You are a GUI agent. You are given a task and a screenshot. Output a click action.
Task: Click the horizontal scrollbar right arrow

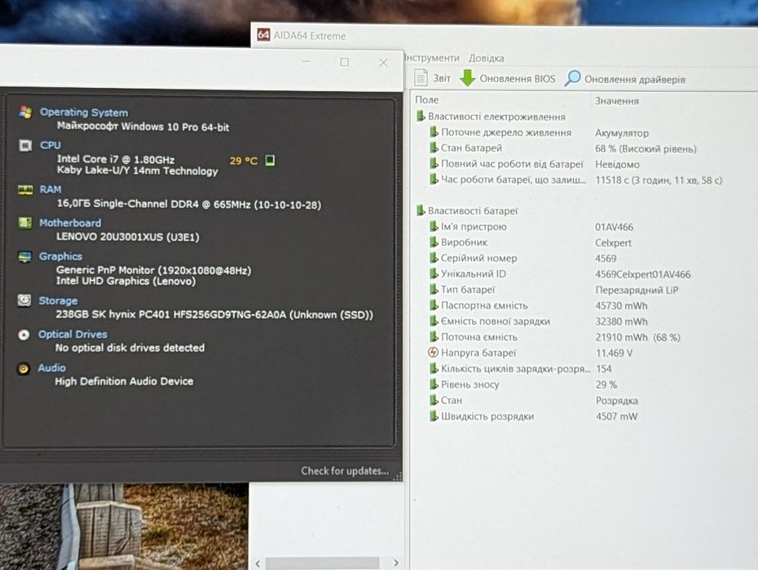396,563
